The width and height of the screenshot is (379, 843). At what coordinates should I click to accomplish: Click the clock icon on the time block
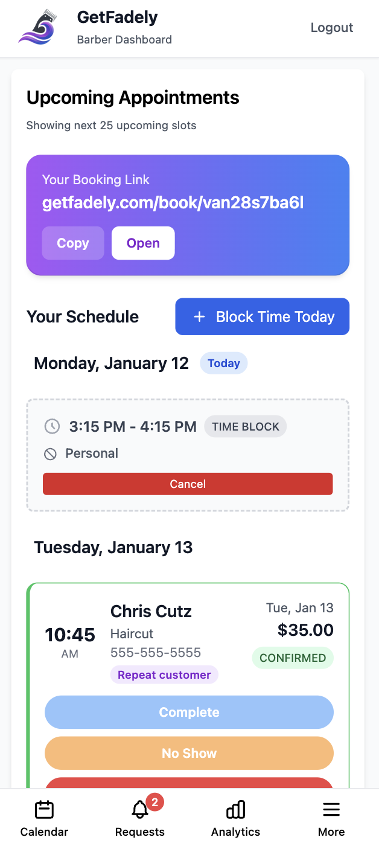point(51,426)
